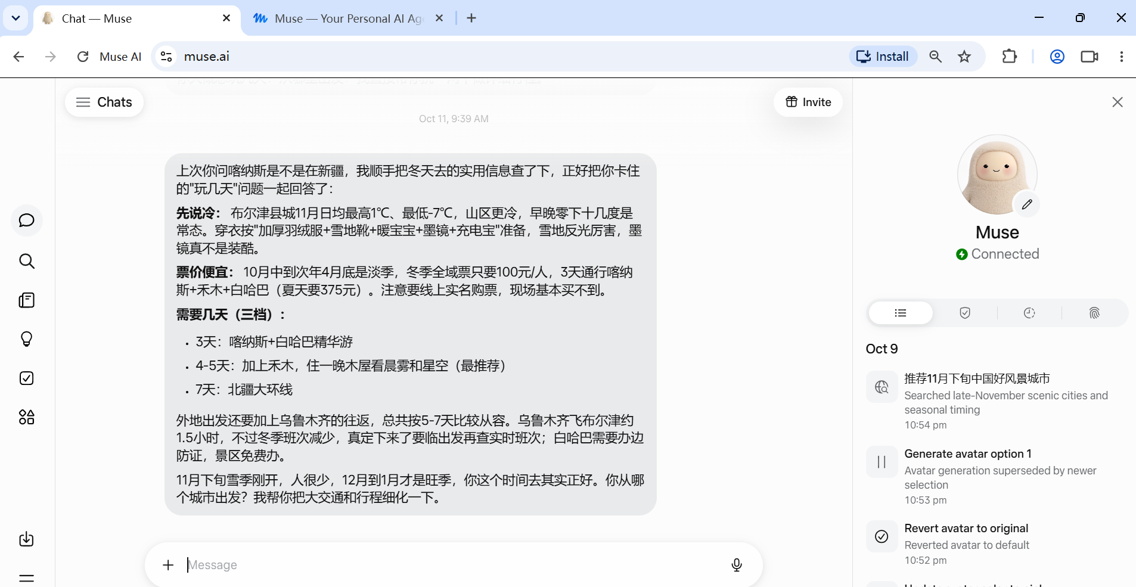1136x587 pixels.
Task: Open the apps shapes sidebar icon
Action: 27,417
